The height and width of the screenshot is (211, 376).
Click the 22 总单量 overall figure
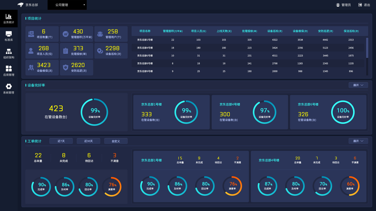pyautogui.click(x=38, y=155)
